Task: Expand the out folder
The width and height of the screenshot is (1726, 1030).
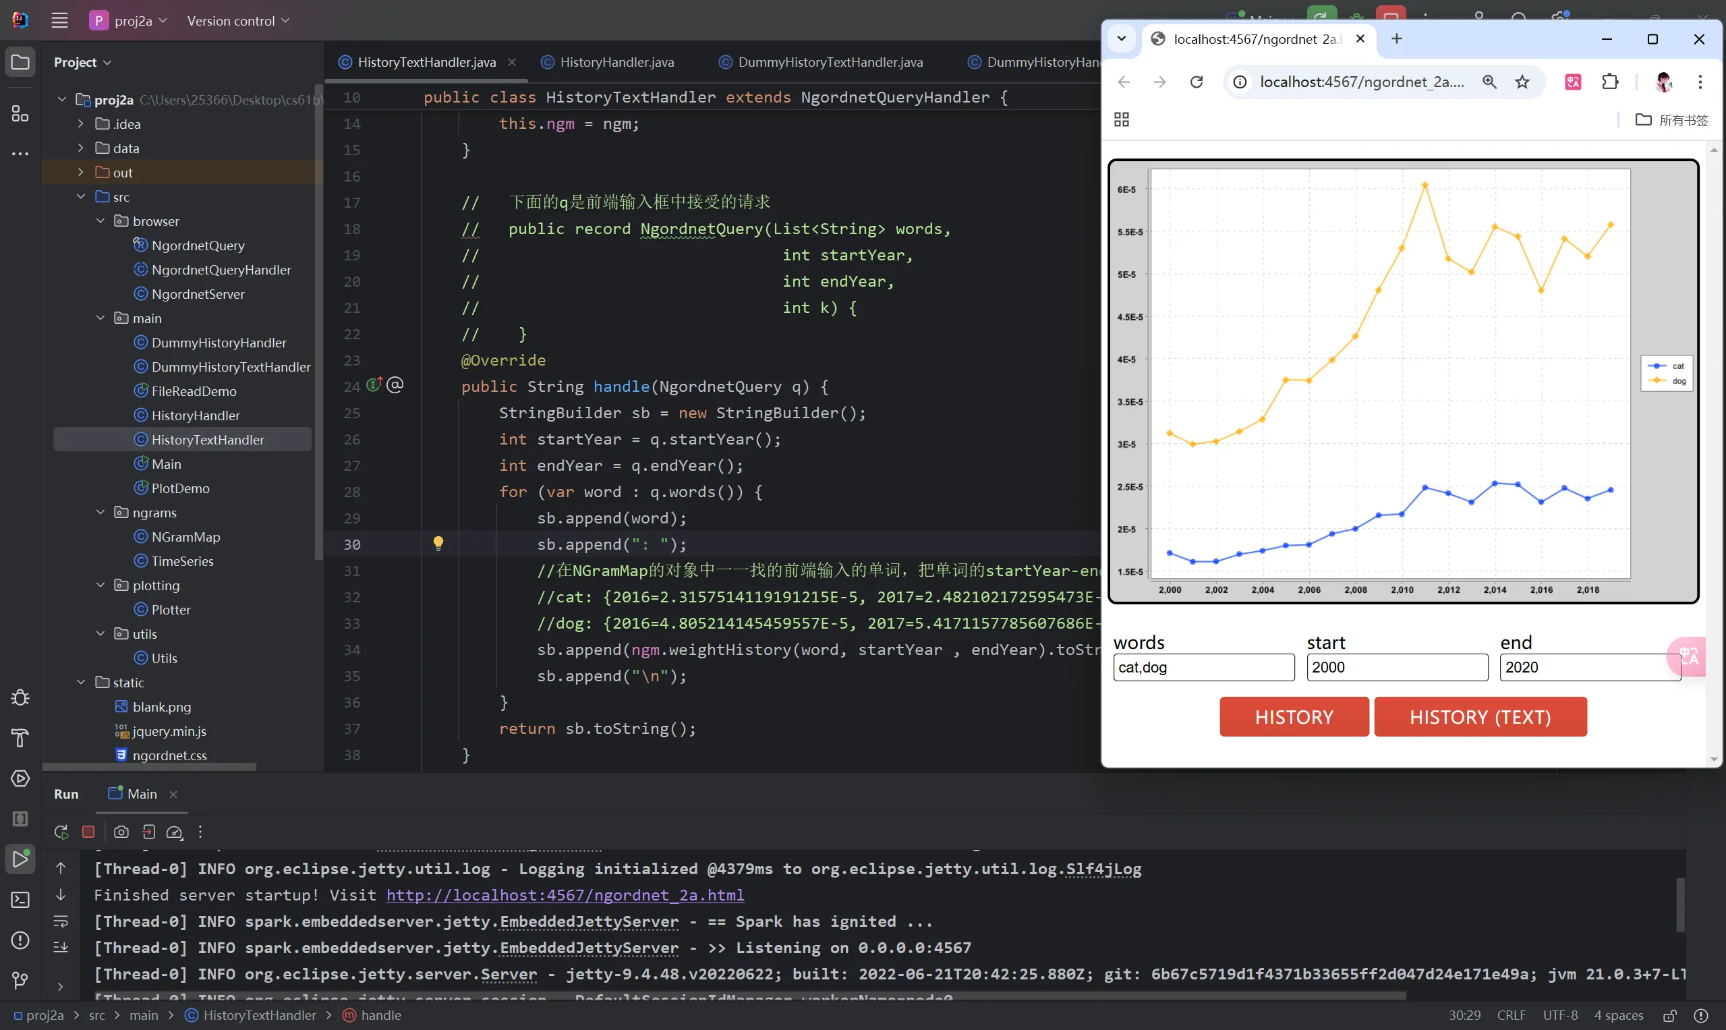Action: (x=80, y=172)
